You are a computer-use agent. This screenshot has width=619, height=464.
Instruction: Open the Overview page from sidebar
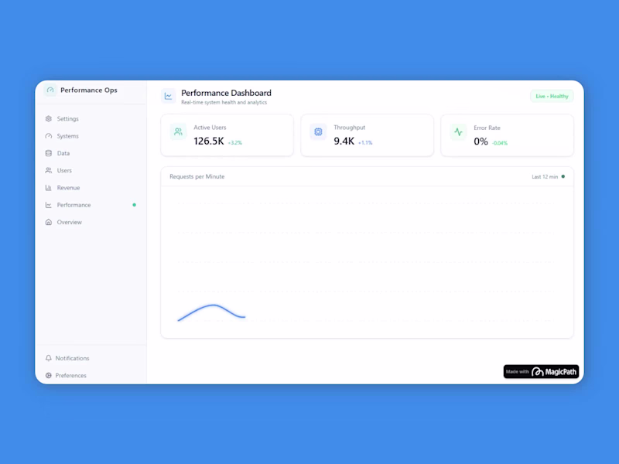pos(69,222)
